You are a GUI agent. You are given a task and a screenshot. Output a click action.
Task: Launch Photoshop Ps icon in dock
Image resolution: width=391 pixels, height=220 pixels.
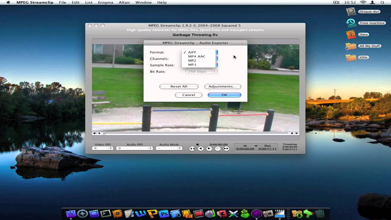point(164,214)
